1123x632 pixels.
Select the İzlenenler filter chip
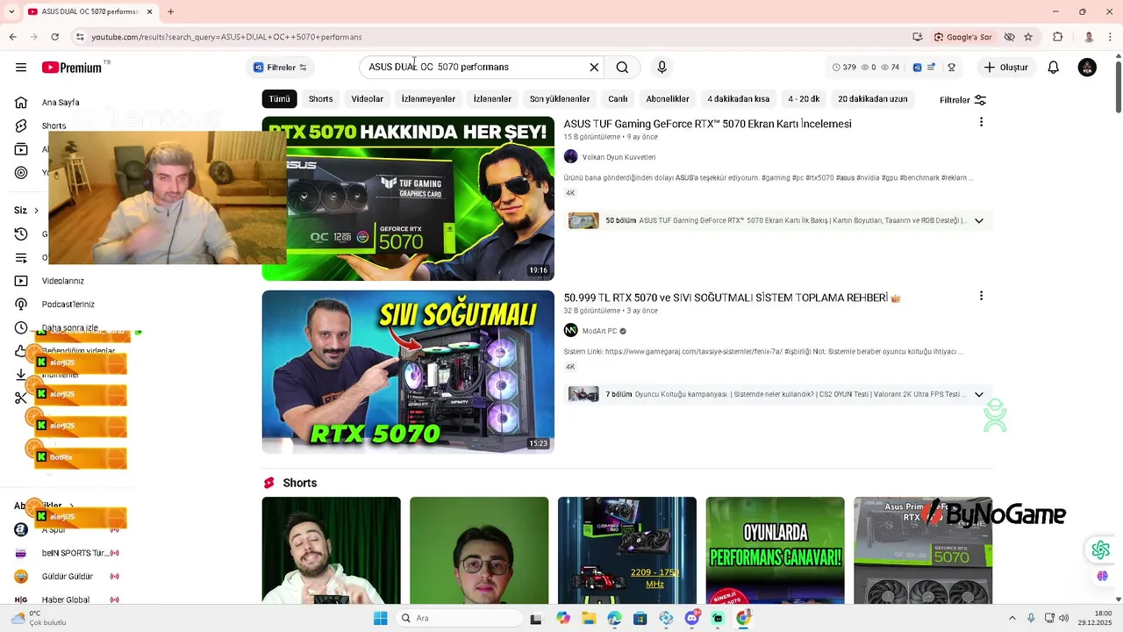point(492,99)
